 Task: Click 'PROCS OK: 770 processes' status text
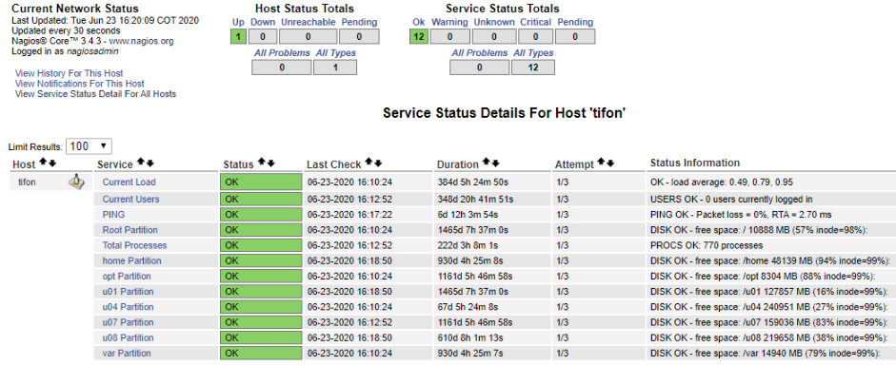707,245
